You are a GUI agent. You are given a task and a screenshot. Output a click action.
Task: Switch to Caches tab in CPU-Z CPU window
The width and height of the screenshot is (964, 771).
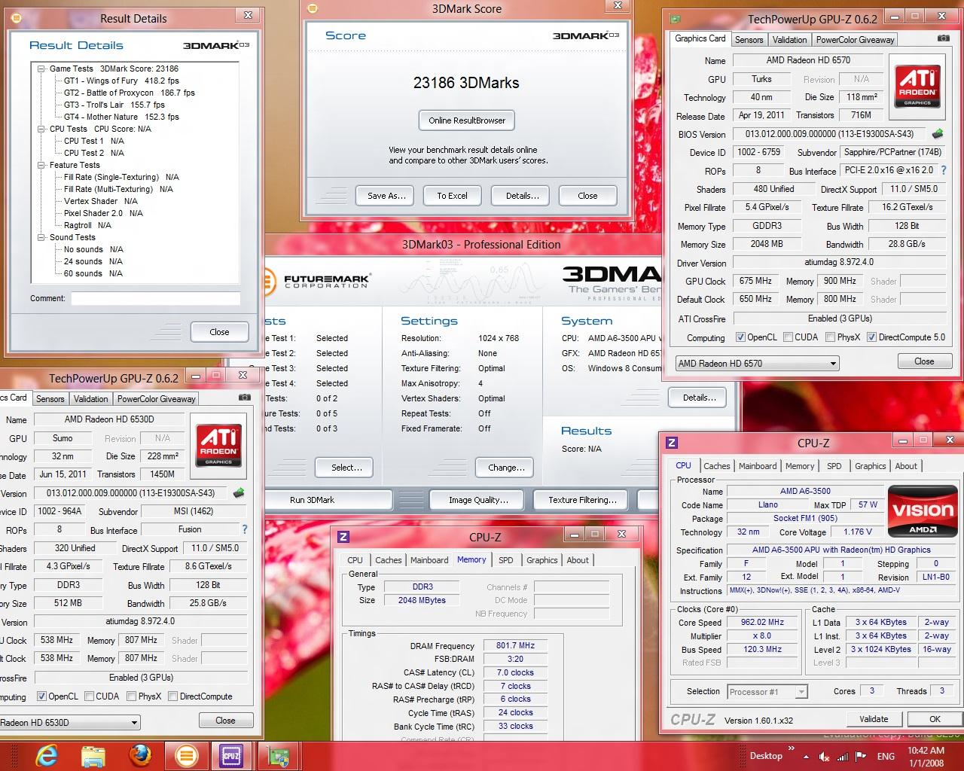point(717,466)
